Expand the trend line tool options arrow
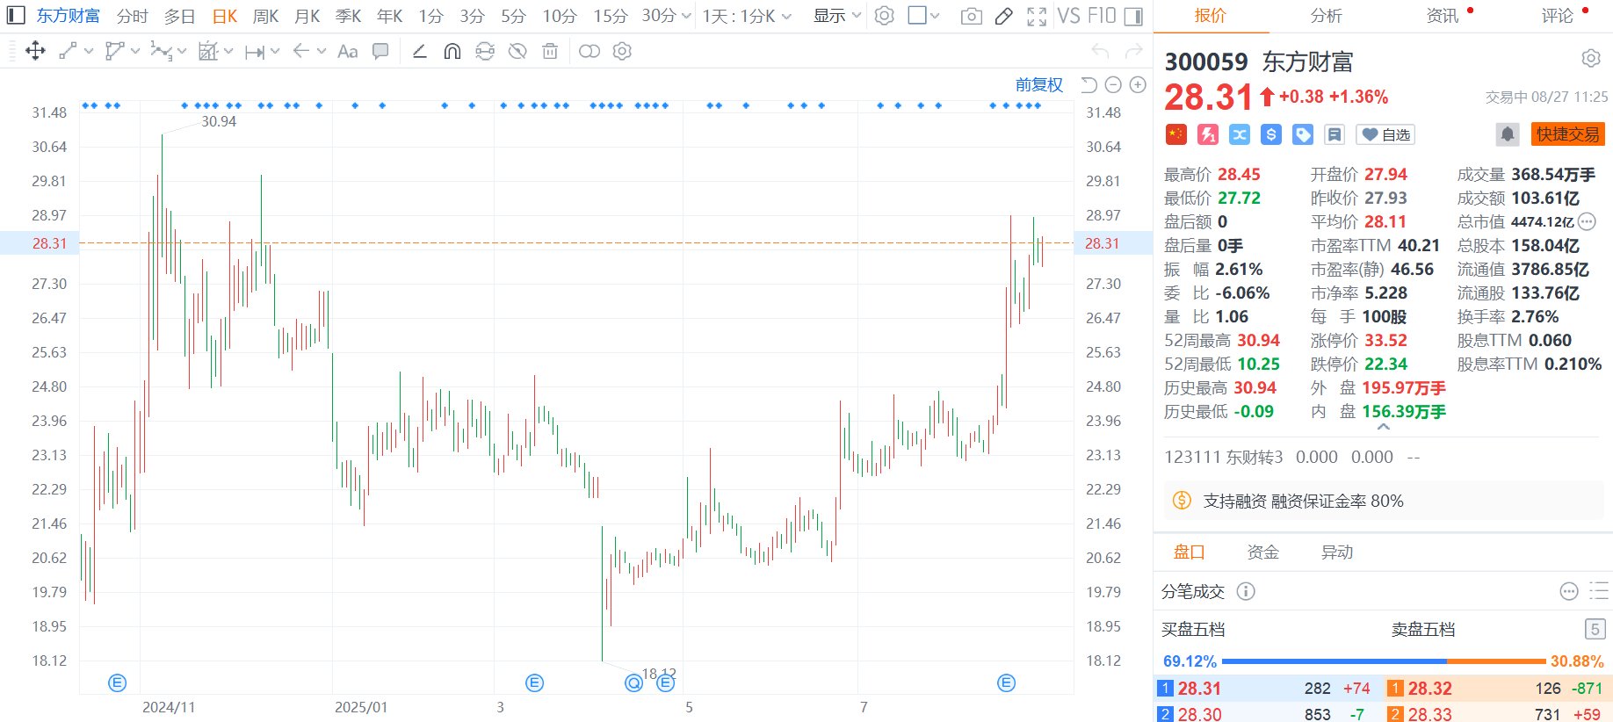Screen dimensions: 1613x722 coord(89,51)
